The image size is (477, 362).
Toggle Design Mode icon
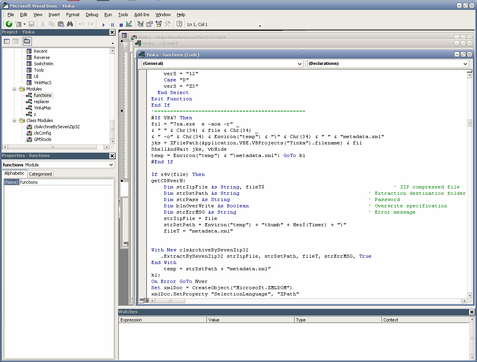pos(129,24)
